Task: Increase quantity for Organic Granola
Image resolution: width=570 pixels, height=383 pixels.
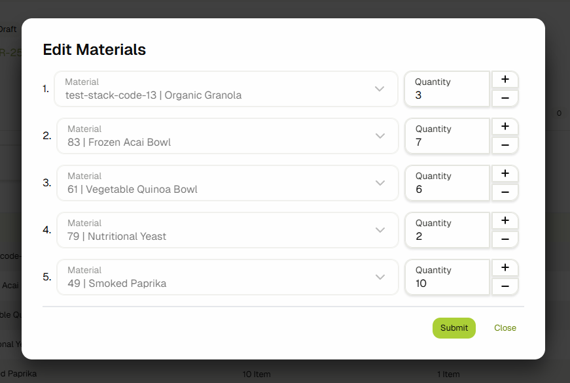Action: point(505,80)
